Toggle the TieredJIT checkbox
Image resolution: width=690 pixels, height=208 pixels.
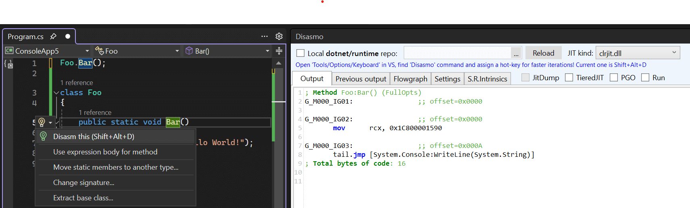pos(569,78)
